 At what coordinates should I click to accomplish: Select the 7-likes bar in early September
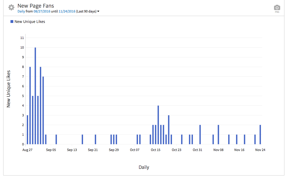click(x=43, y=110)
